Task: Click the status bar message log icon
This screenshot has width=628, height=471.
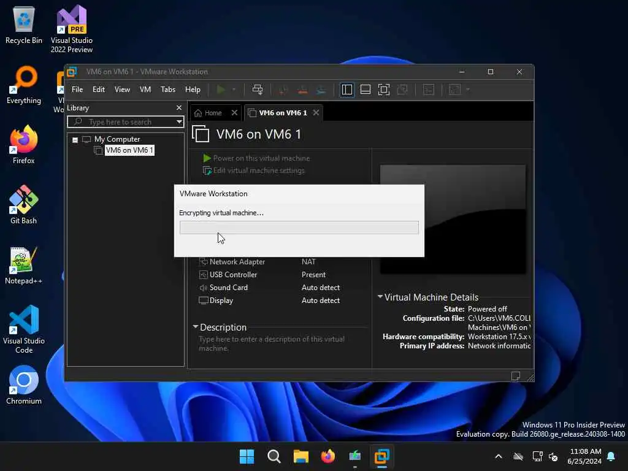Action: pyautogui.click(x=515, y=376)
